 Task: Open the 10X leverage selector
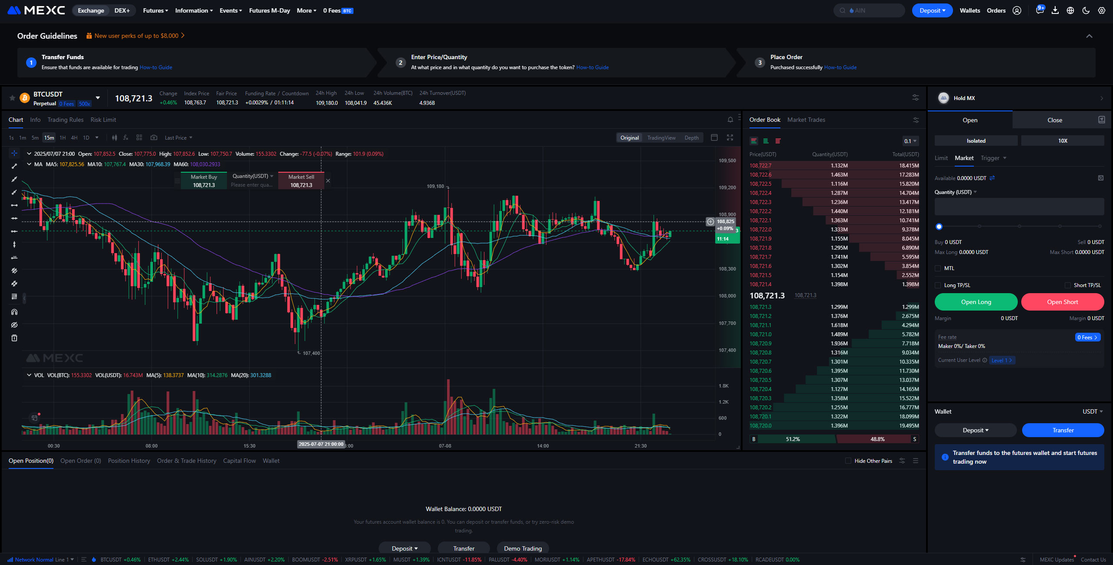(x=1063, y=140)
